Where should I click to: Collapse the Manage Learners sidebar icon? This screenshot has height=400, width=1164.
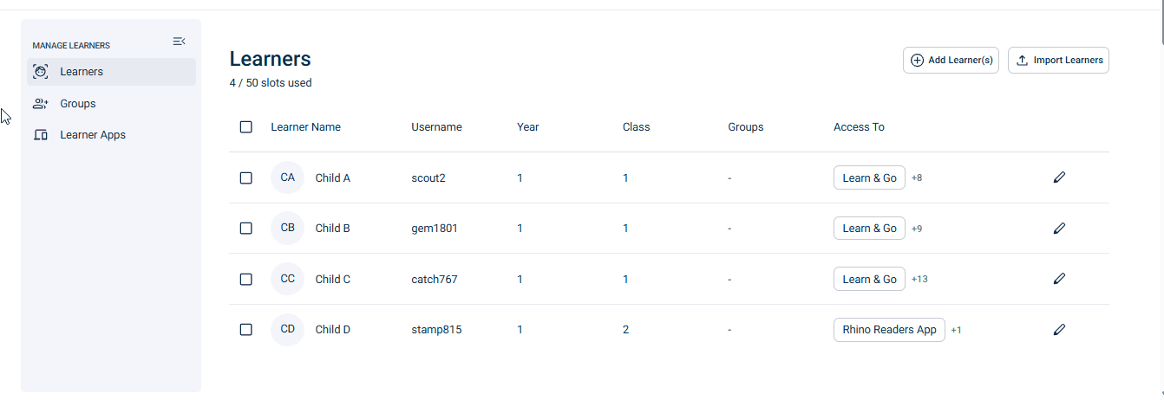pos(179,42)
